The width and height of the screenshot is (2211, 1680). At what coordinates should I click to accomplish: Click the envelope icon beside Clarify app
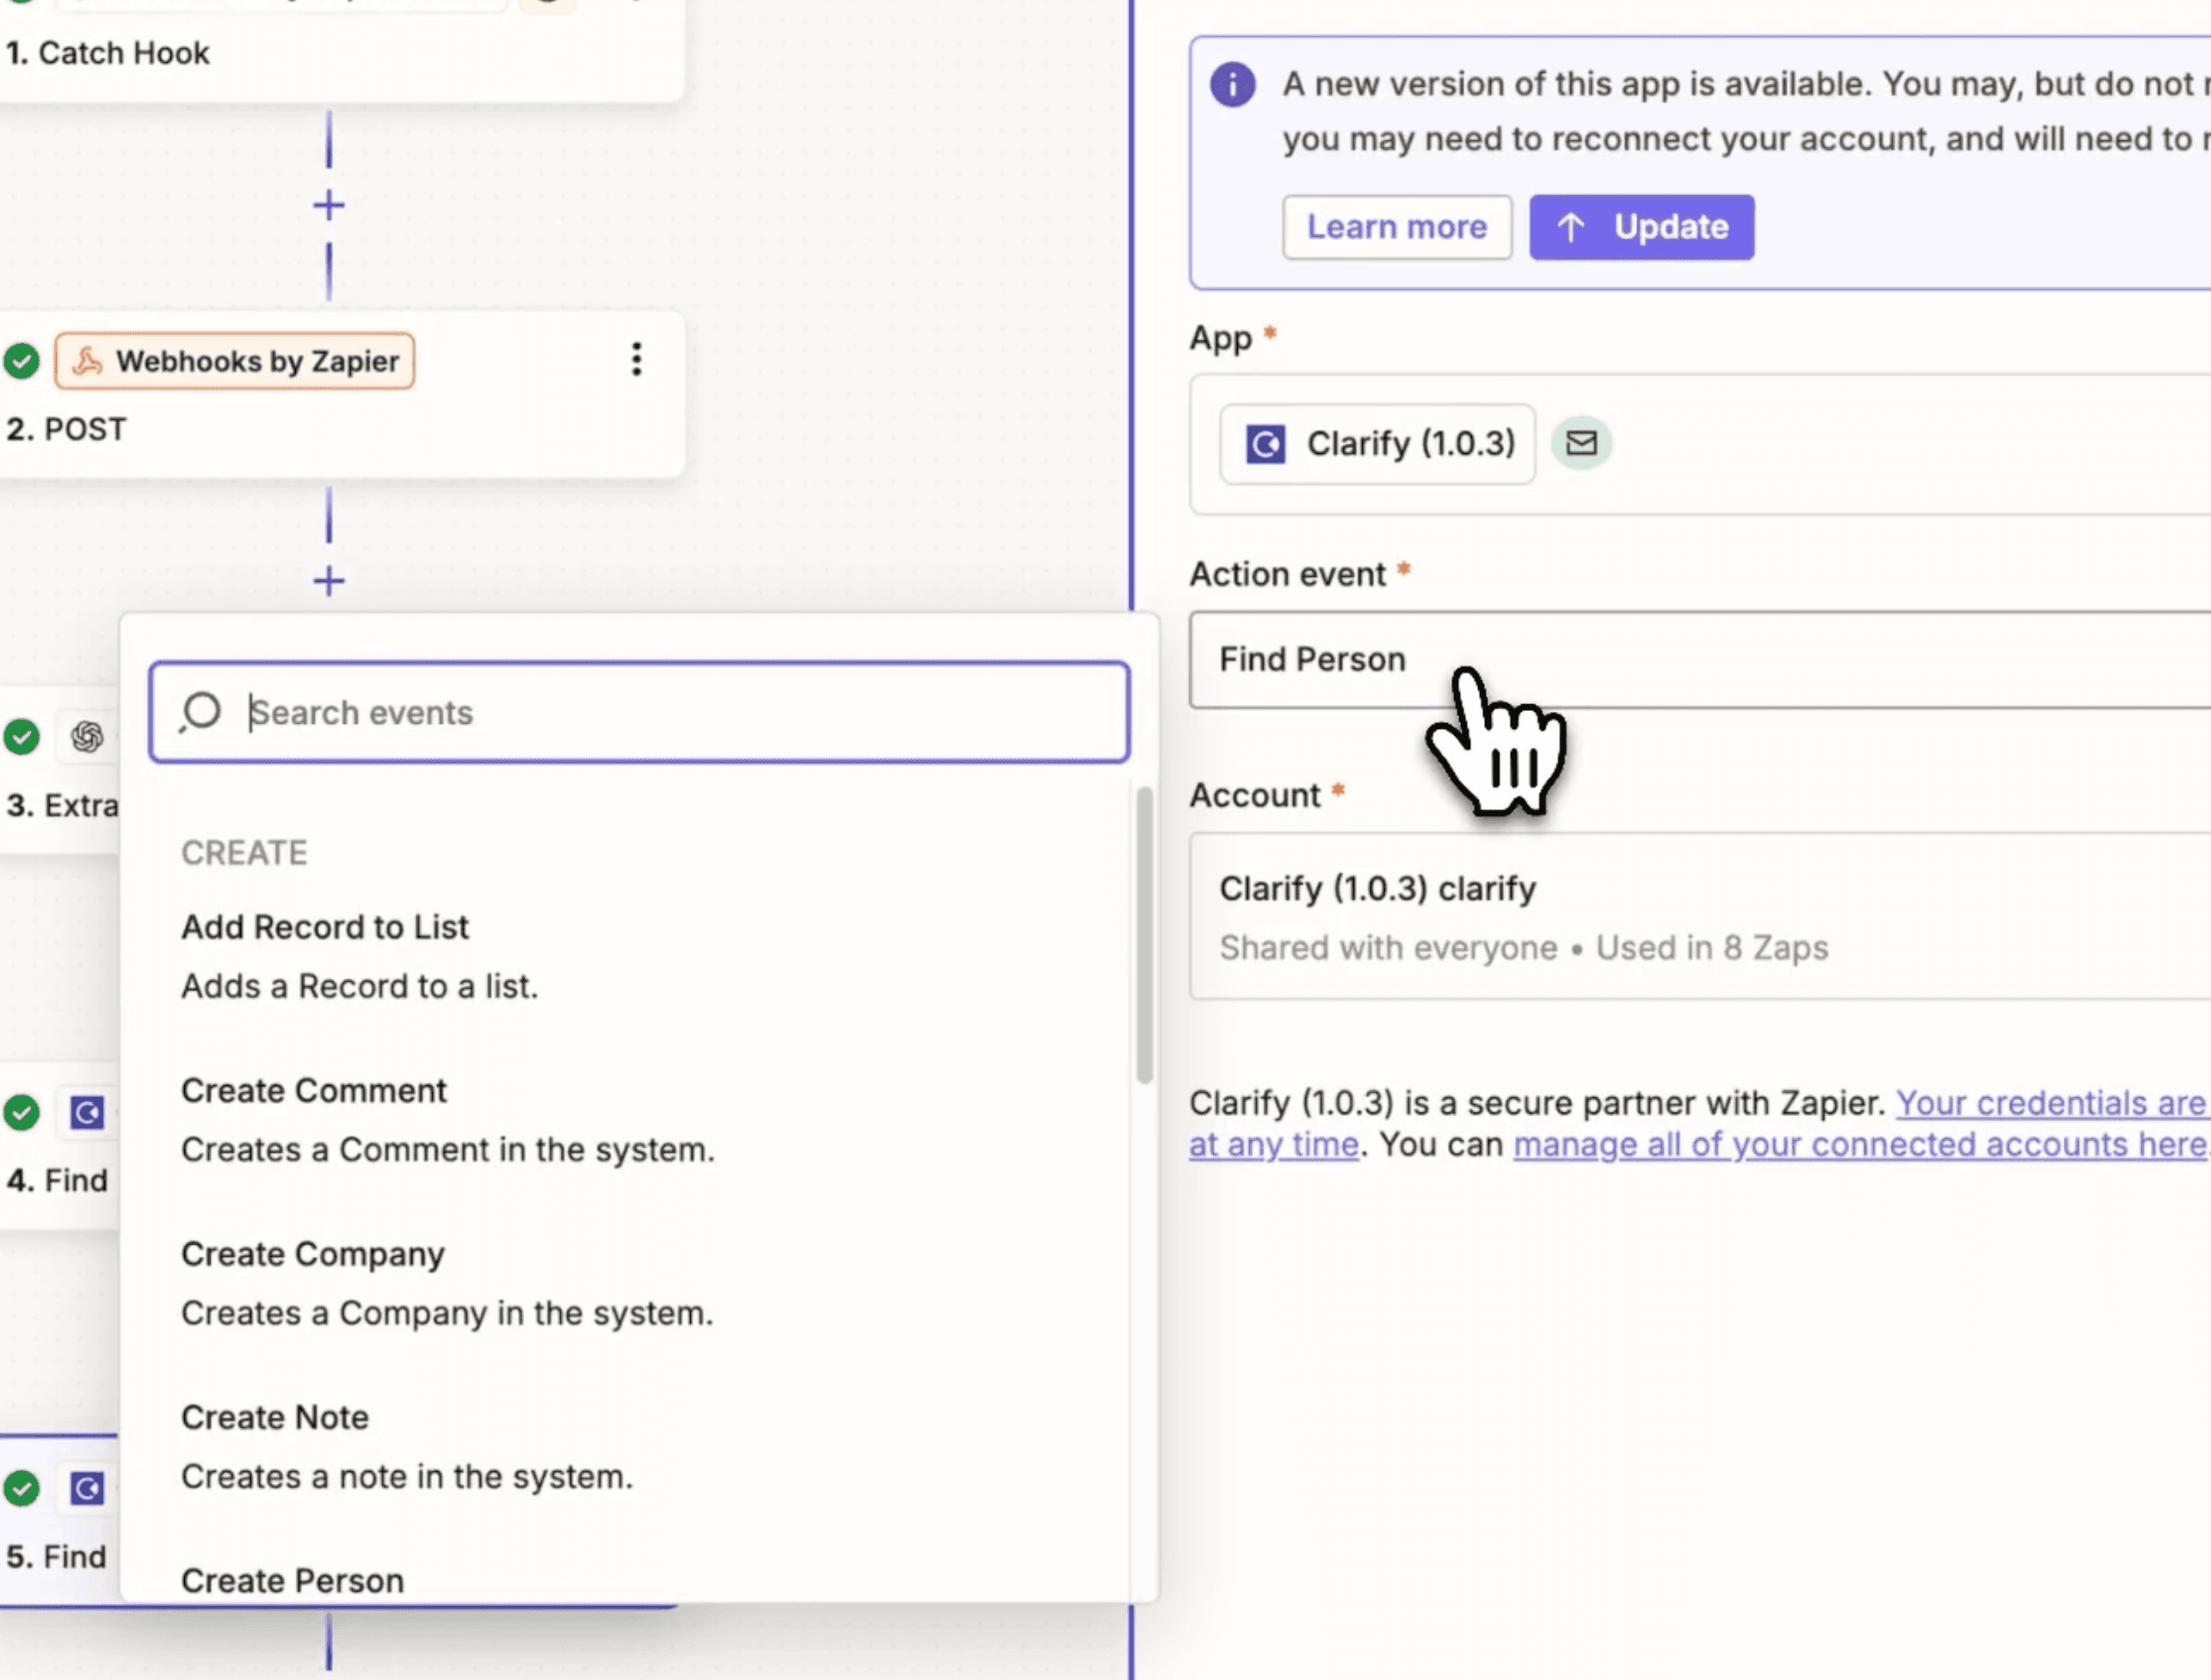pyautogui.click(x=1580, y=443)
